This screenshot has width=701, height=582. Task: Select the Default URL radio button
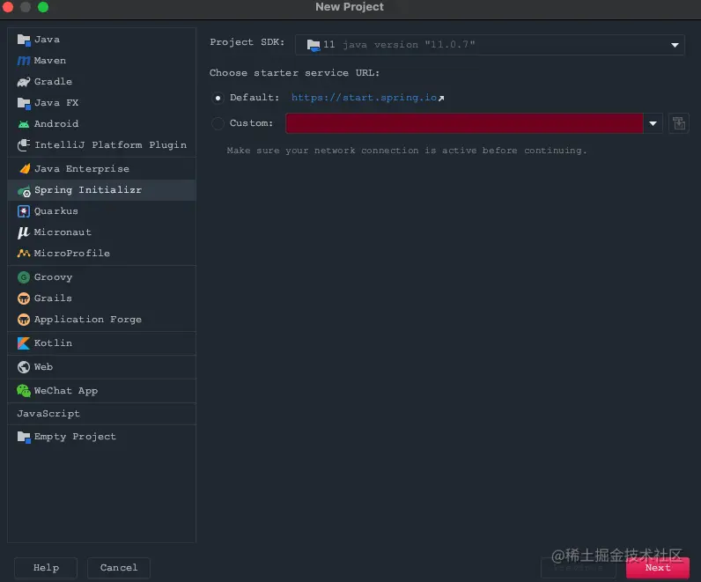point(218,98)
